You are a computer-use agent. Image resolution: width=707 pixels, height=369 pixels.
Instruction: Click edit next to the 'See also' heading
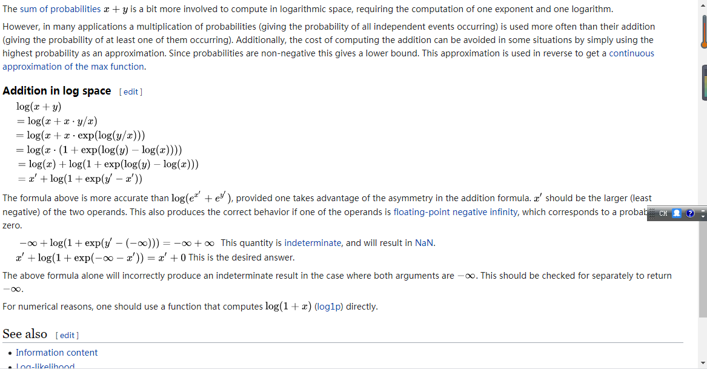pos(67,334)
